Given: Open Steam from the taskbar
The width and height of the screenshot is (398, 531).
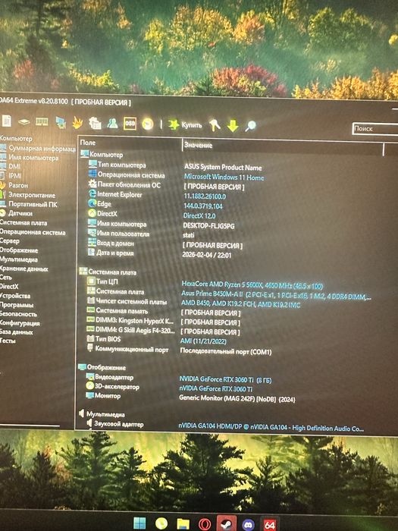Looking at the screenshot, I should pyautogui.click(x=227, y=525).
